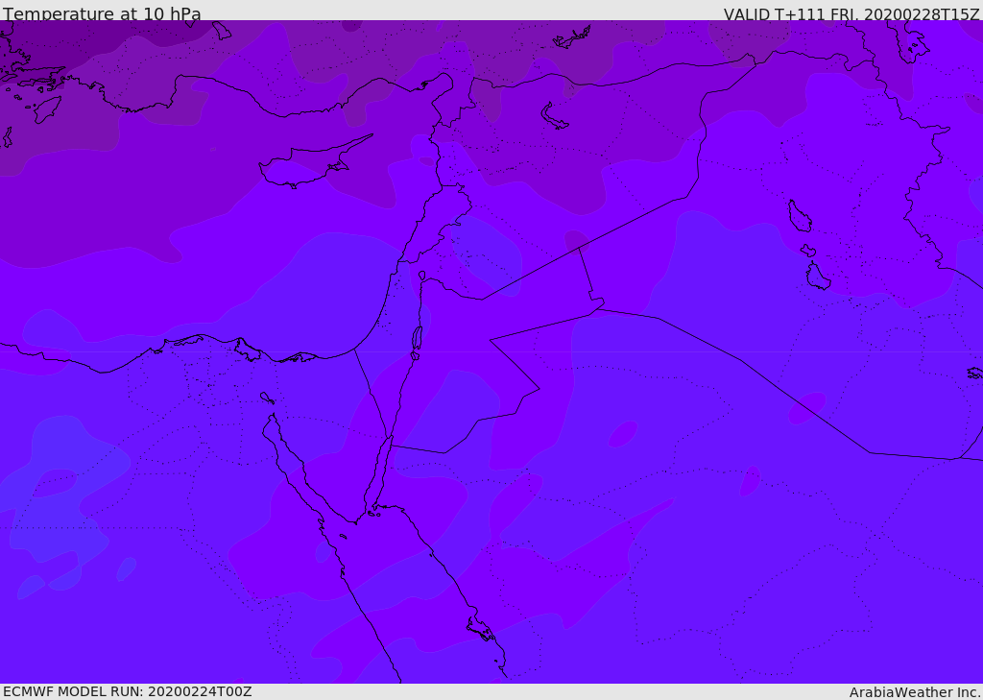This screenshot has width=983, height=700.
Task: Click the 'ECMWF MODEL RUN: 20200224T00Z' text
Action: pos(128,691)
